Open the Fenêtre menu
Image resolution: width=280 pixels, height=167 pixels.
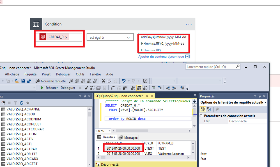(x=95, y=74)
